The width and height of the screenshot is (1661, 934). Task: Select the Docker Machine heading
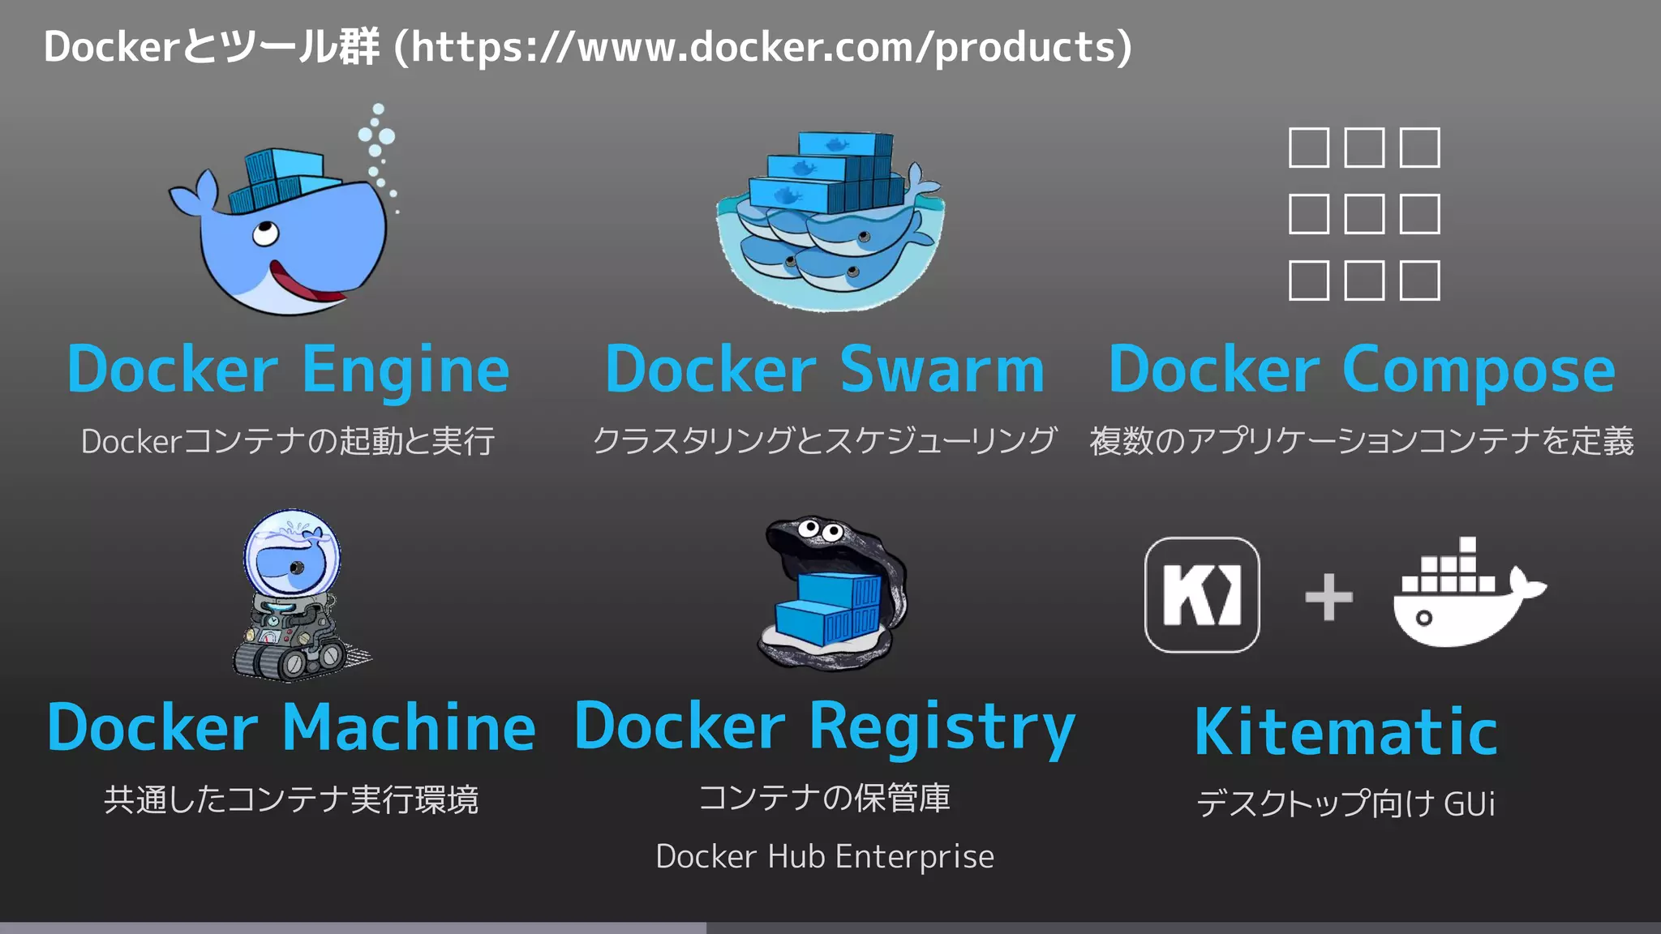coord(291,728)
